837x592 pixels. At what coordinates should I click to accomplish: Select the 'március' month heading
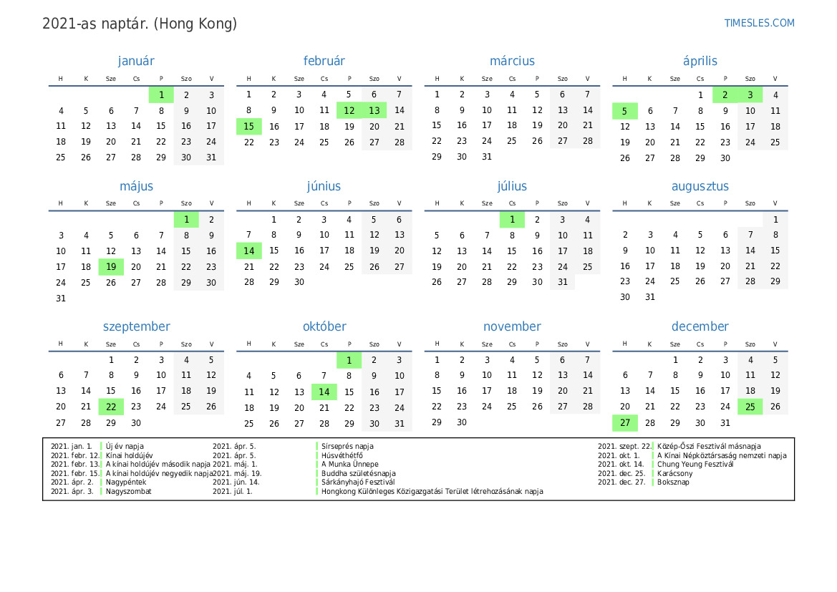512,61
